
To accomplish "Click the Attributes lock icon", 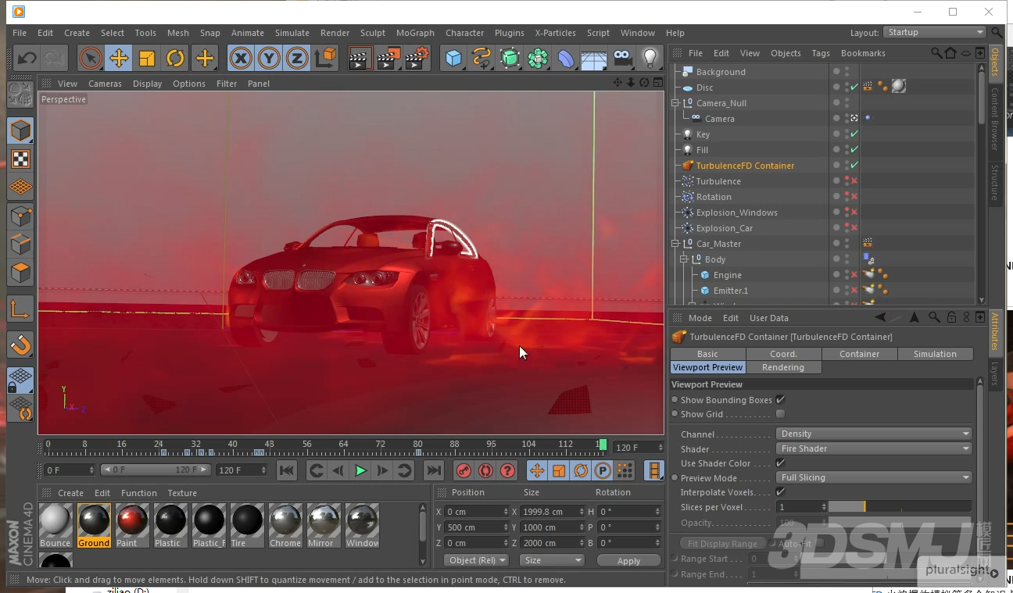I will pyautogui.click(x=951, y=317).
